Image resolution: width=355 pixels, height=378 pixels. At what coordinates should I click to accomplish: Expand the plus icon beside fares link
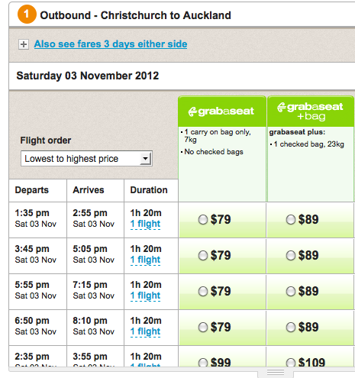click(24, 44)
